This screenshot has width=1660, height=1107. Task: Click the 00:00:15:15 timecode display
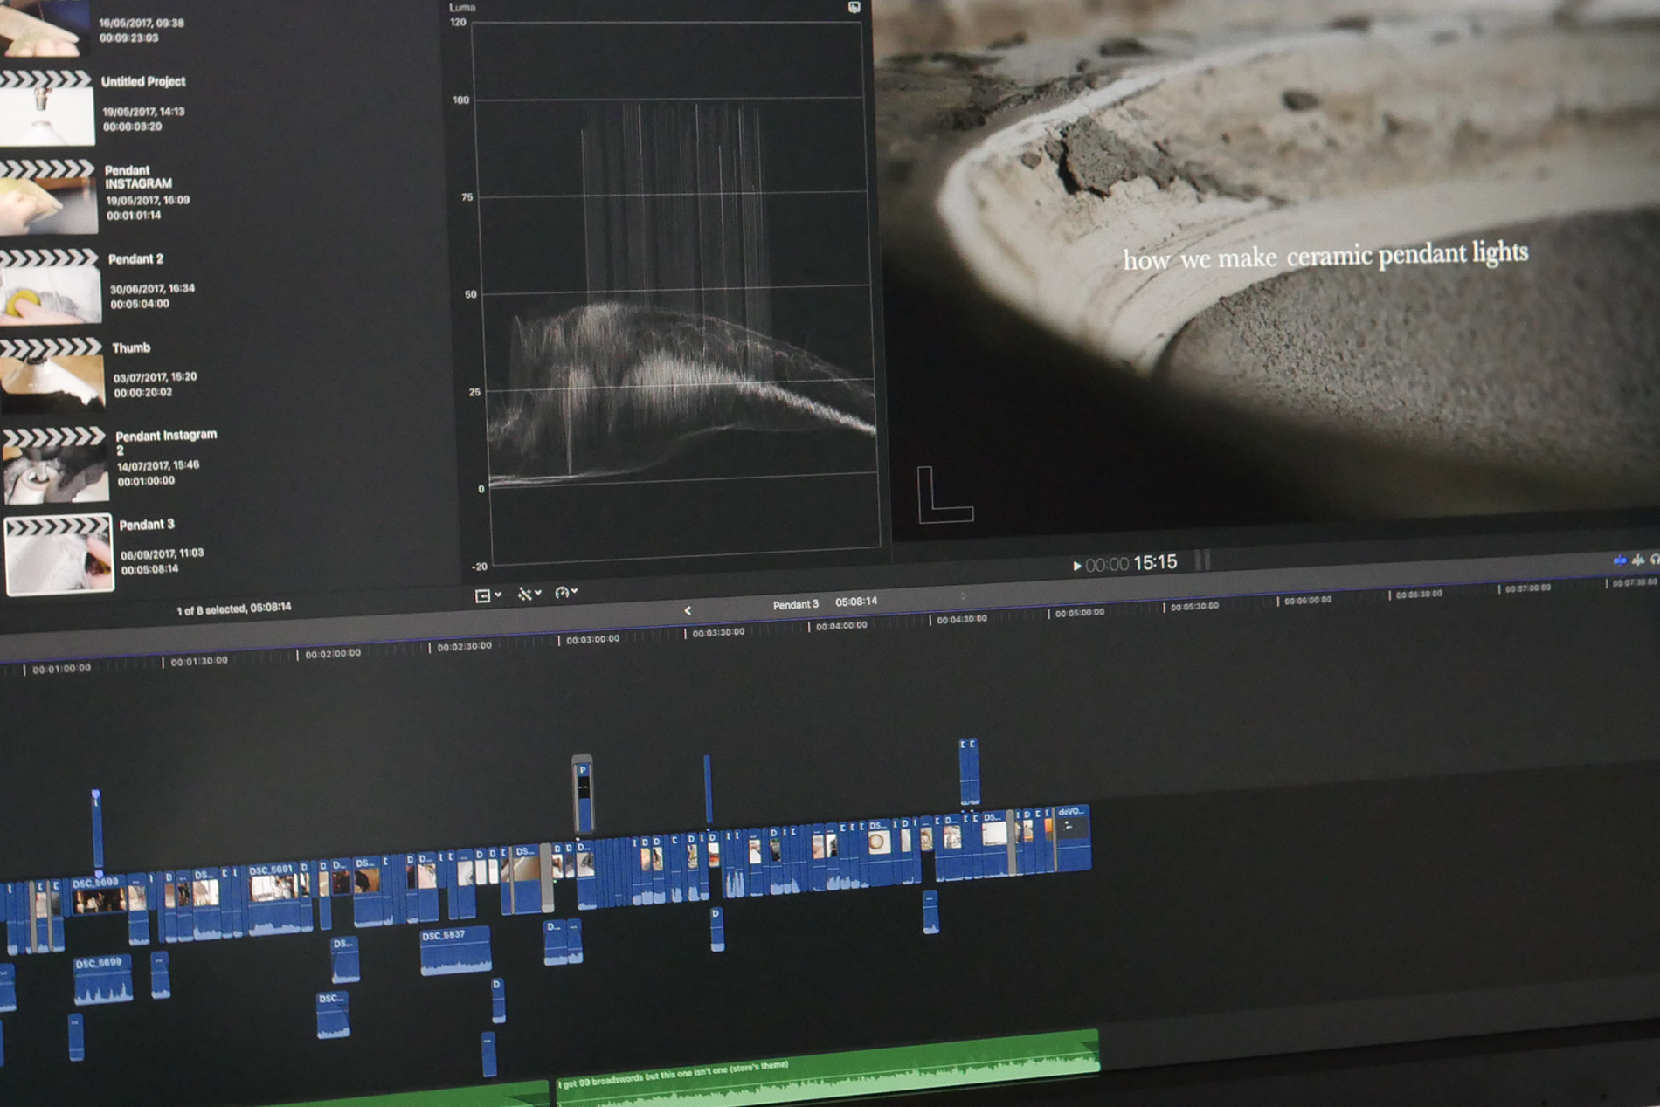pos(1131,564)
